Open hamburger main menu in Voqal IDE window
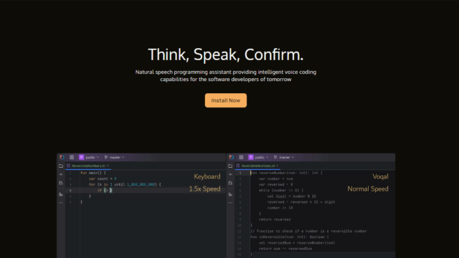 (241, 157)
